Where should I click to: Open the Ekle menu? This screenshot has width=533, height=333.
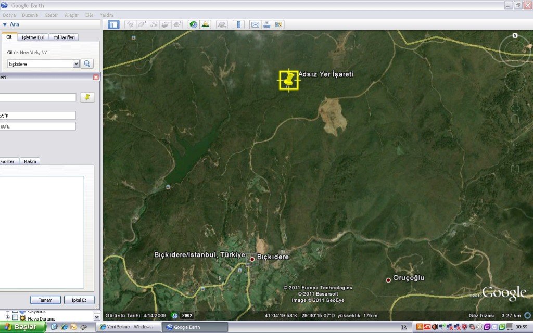point(90,15)
